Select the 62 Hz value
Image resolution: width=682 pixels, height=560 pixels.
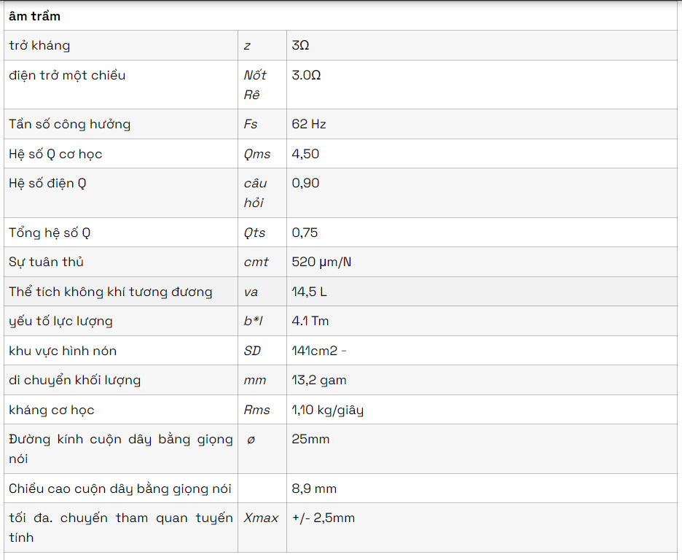coord(309,124)
